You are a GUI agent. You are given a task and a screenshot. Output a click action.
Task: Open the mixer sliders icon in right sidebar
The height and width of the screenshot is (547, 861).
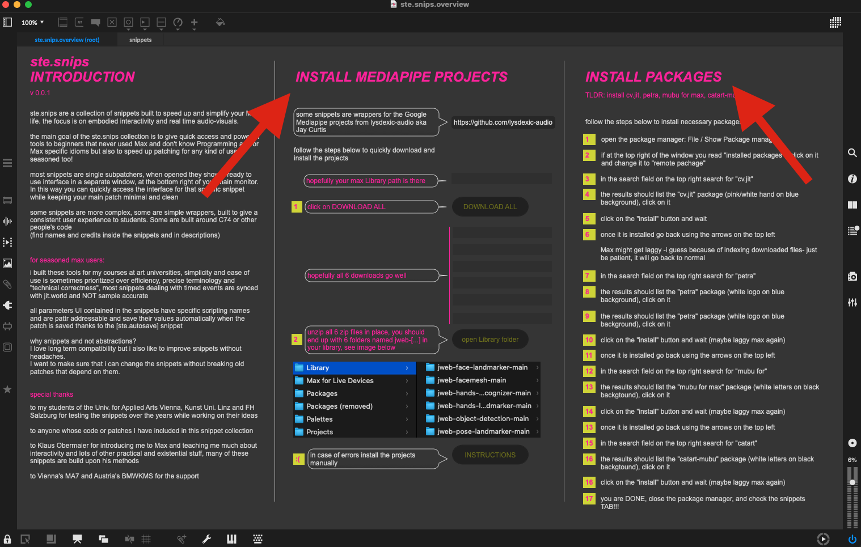852,302
